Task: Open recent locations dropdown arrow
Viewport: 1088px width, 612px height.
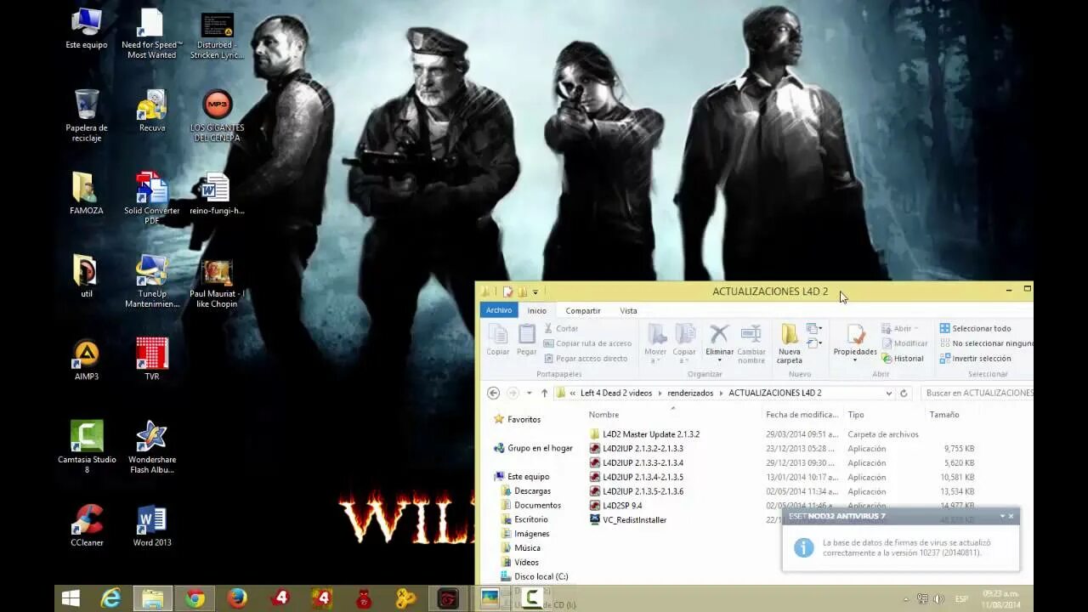Action: [x=529, y=394]
